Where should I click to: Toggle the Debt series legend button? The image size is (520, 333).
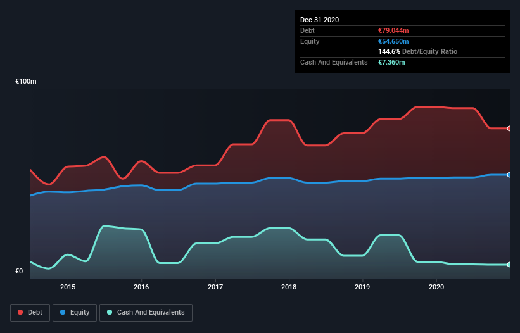click(x=30, y=313)
